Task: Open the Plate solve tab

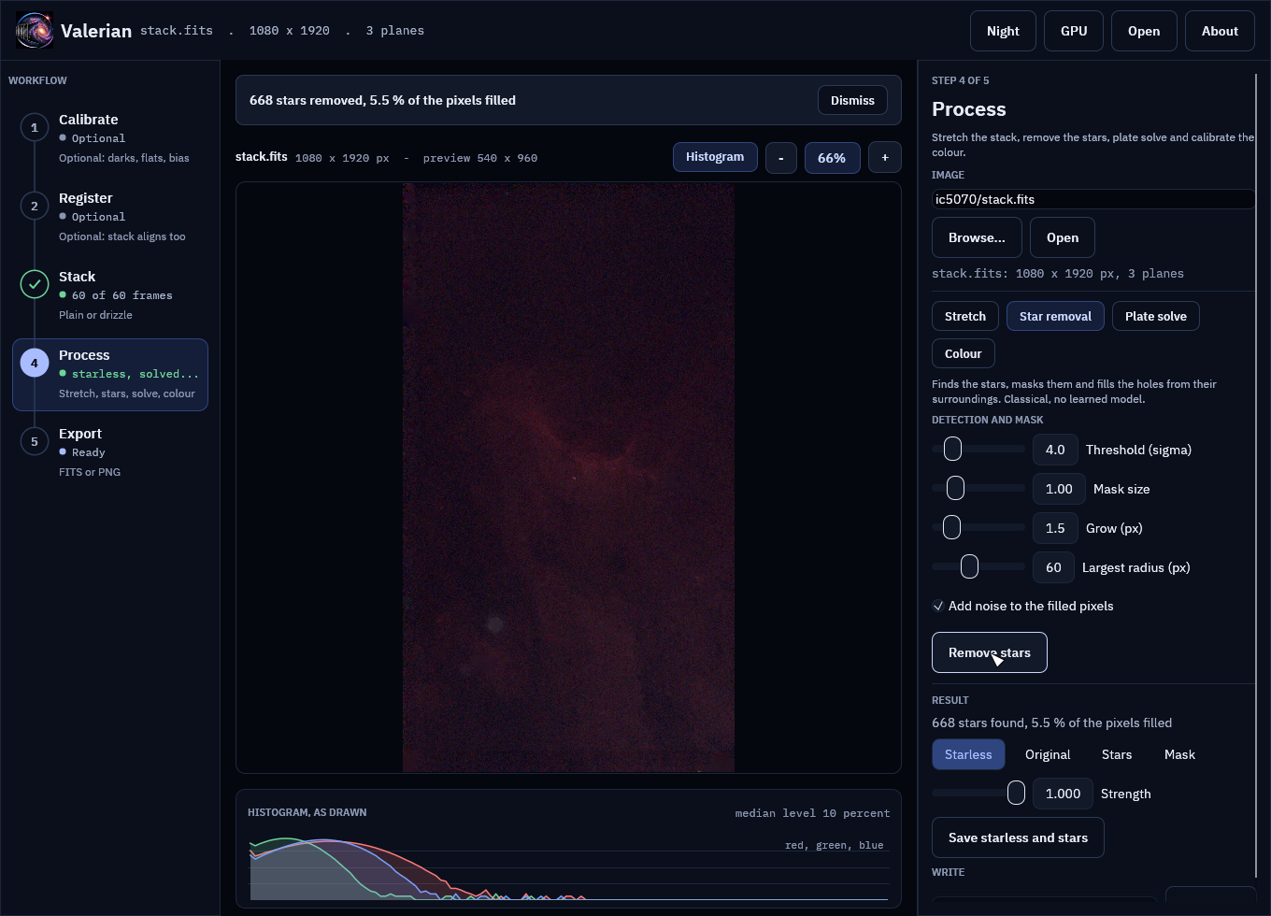Action: pyautogui.click(x=1156, y=316)
